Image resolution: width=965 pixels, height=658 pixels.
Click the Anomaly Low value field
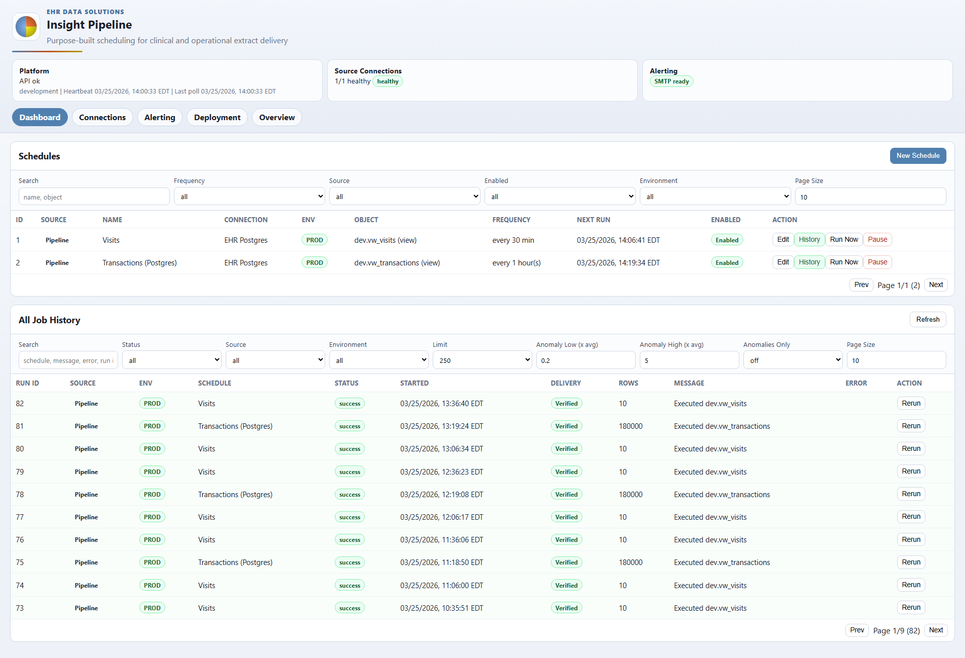tap(585, 360)
